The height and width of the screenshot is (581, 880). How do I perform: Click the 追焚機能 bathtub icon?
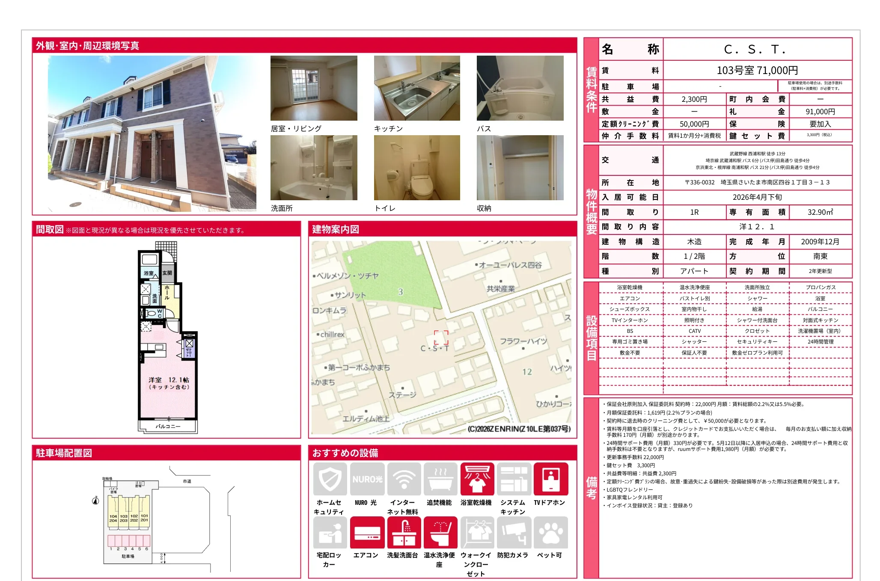(x=440, y=479)
